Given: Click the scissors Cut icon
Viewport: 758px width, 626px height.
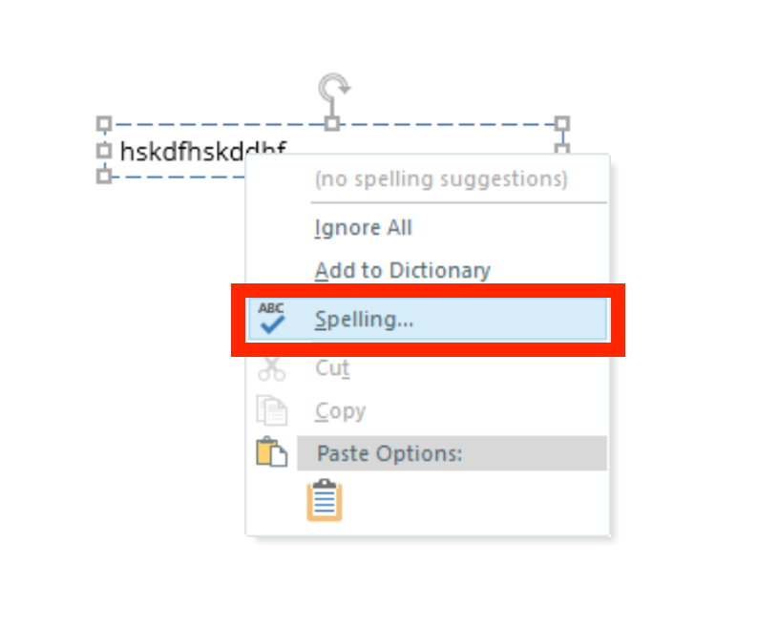Looking at the screenshot, I should coord(272,367).
